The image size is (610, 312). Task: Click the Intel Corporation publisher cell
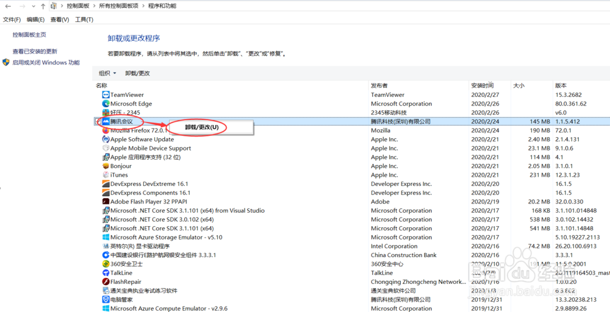click(394, 246)
